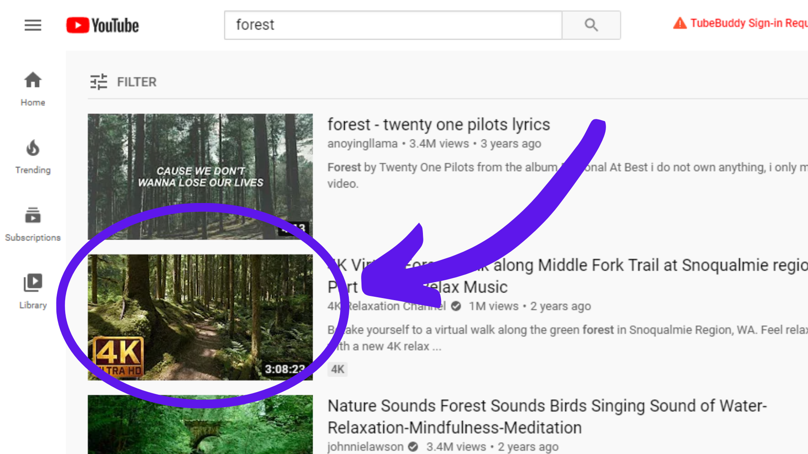Click the 4K badge under the description
Image resolution: width=808 pixels, height=454 pixels.
[x=338, y=370]
